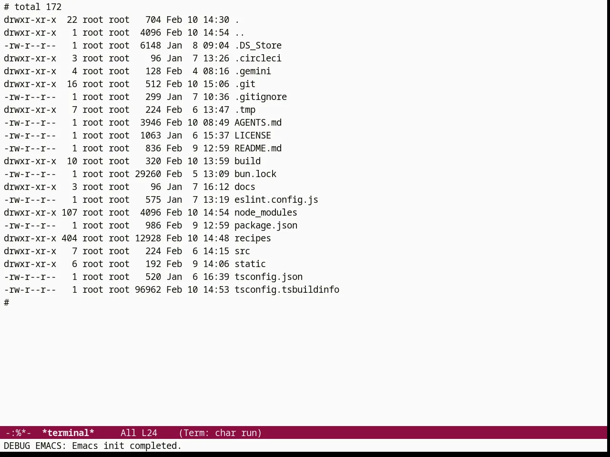
Task: Select the docs directory name
Action: coord(245,187)
